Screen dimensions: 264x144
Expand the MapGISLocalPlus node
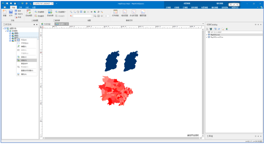[x=207, y=37]
